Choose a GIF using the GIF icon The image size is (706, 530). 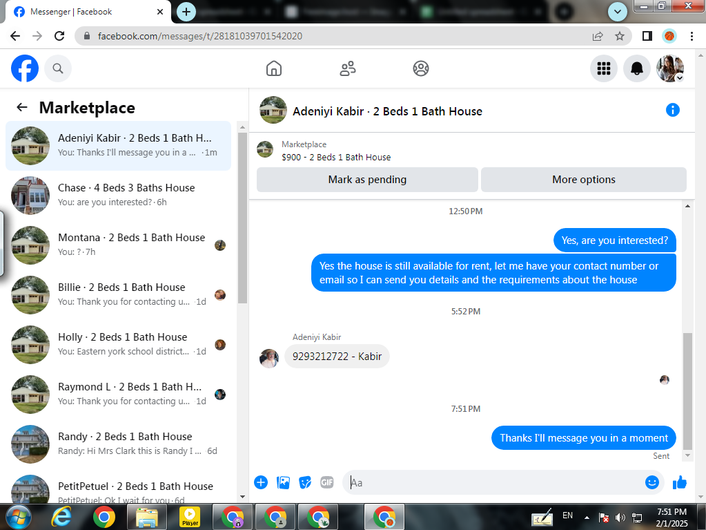tap(327, 482)
